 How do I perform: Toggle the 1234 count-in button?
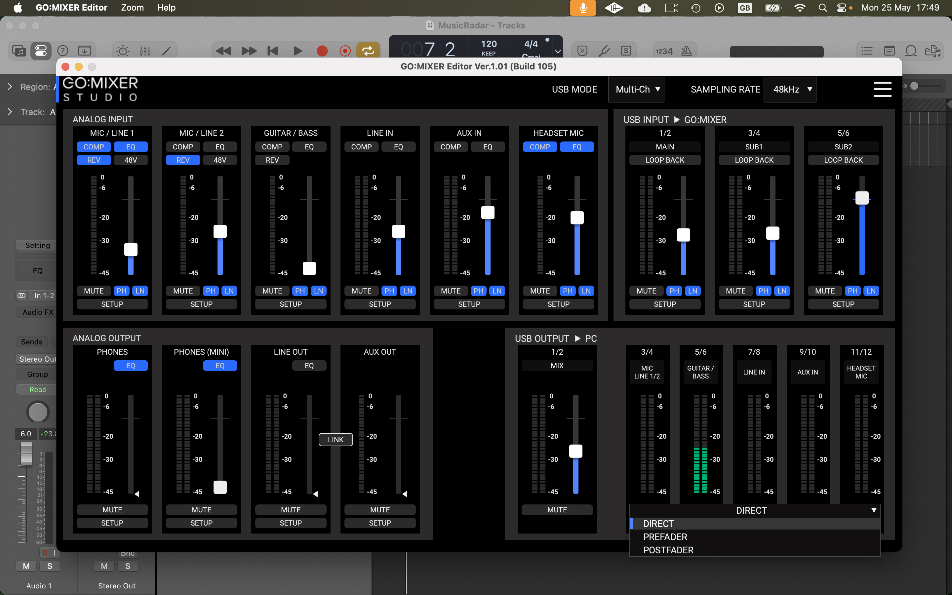click(x=664, y=51)
